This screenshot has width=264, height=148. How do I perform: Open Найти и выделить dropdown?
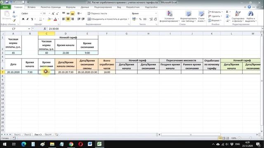(x=251, y=16)
